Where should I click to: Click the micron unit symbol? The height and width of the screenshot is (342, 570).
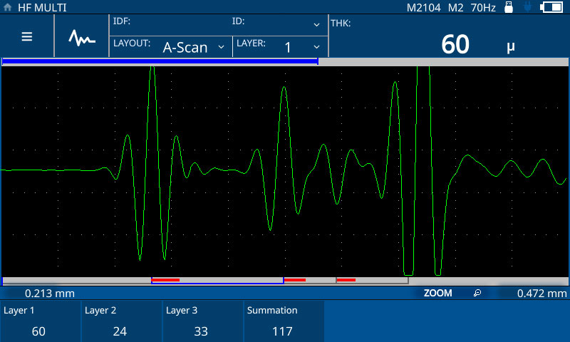tap(510, 47)
